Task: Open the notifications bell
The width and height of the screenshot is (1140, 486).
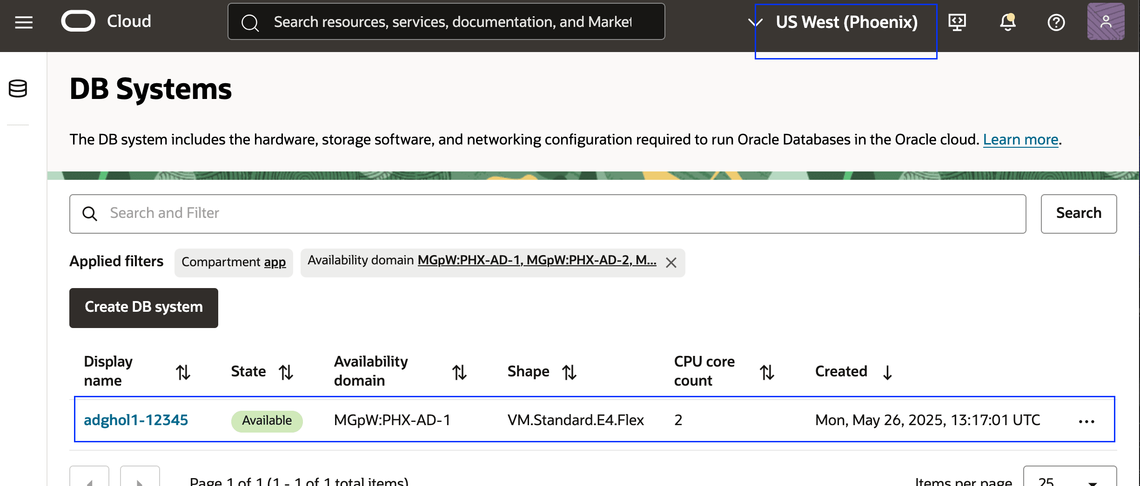Action: point(1007,22)
